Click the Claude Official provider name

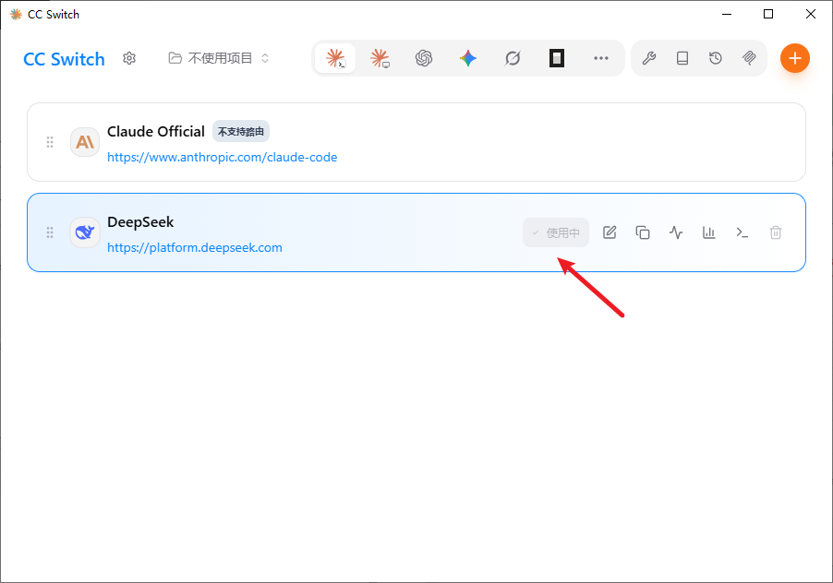(x=156, y=132)
